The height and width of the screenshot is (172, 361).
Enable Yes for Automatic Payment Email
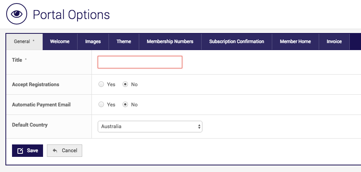click(101, 104)
